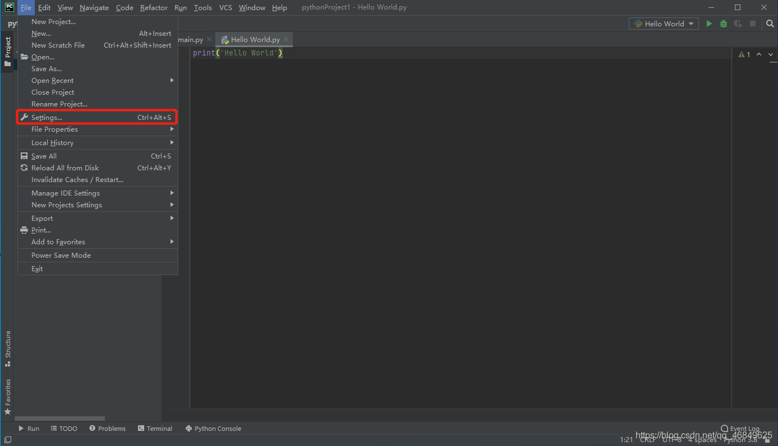The height and width of the screenshot is (446, 778).
Task: Open the Code menu
Action: click(125, 7)
